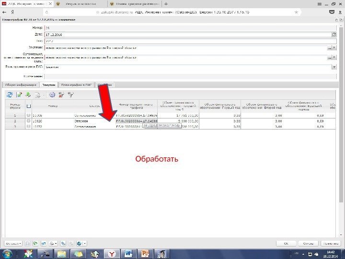Screen dimensions: 345x259
Task: Expand the Роль организации в ЕИС dropdown
Action: (x=334, y=67)
